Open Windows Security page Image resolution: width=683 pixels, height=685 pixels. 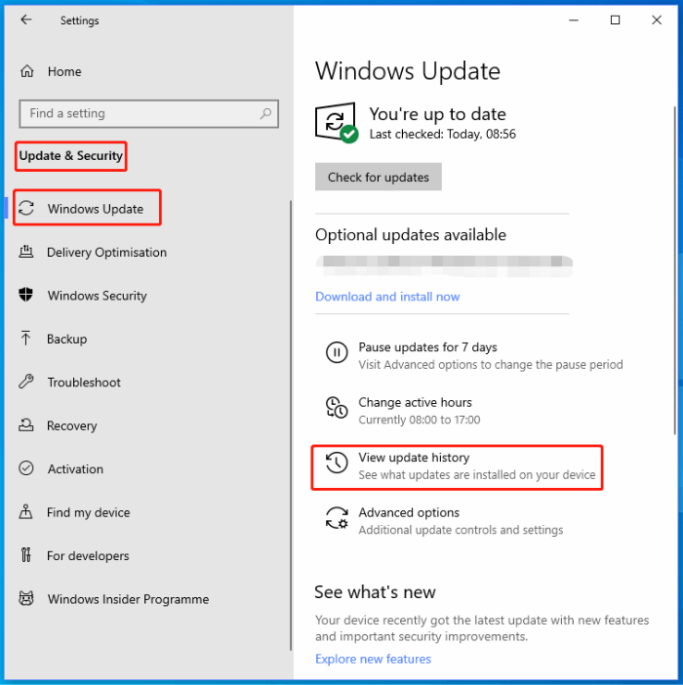click(97, 296)
